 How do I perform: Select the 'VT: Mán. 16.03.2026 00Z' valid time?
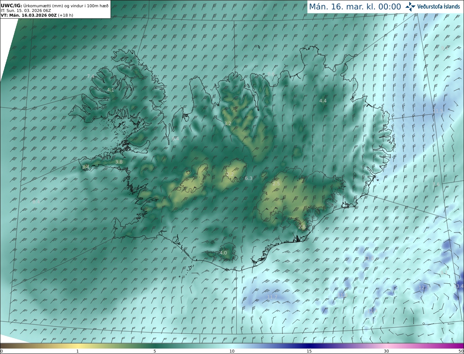tap(29, 16)
